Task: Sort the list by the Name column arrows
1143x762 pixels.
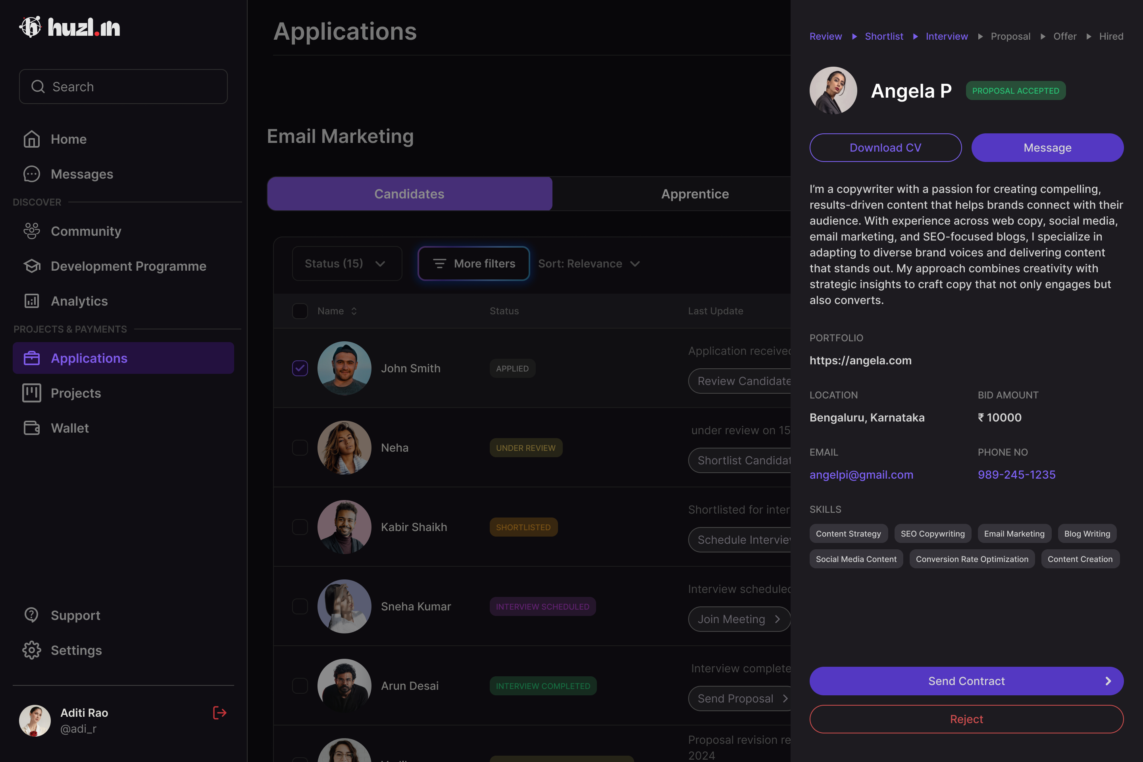Action: 354,311
